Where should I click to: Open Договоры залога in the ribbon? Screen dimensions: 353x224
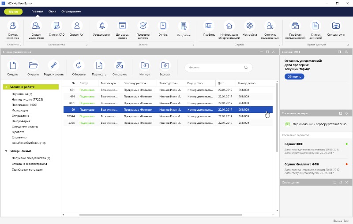123,26
